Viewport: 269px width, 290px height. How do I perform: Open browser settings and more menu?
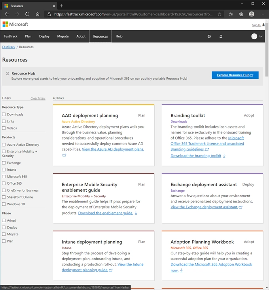pyautogui.click(x=262, y=14)
